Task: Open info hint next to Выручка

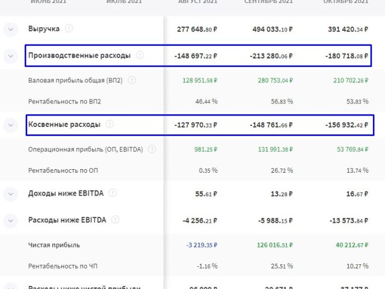Action: 69,28
